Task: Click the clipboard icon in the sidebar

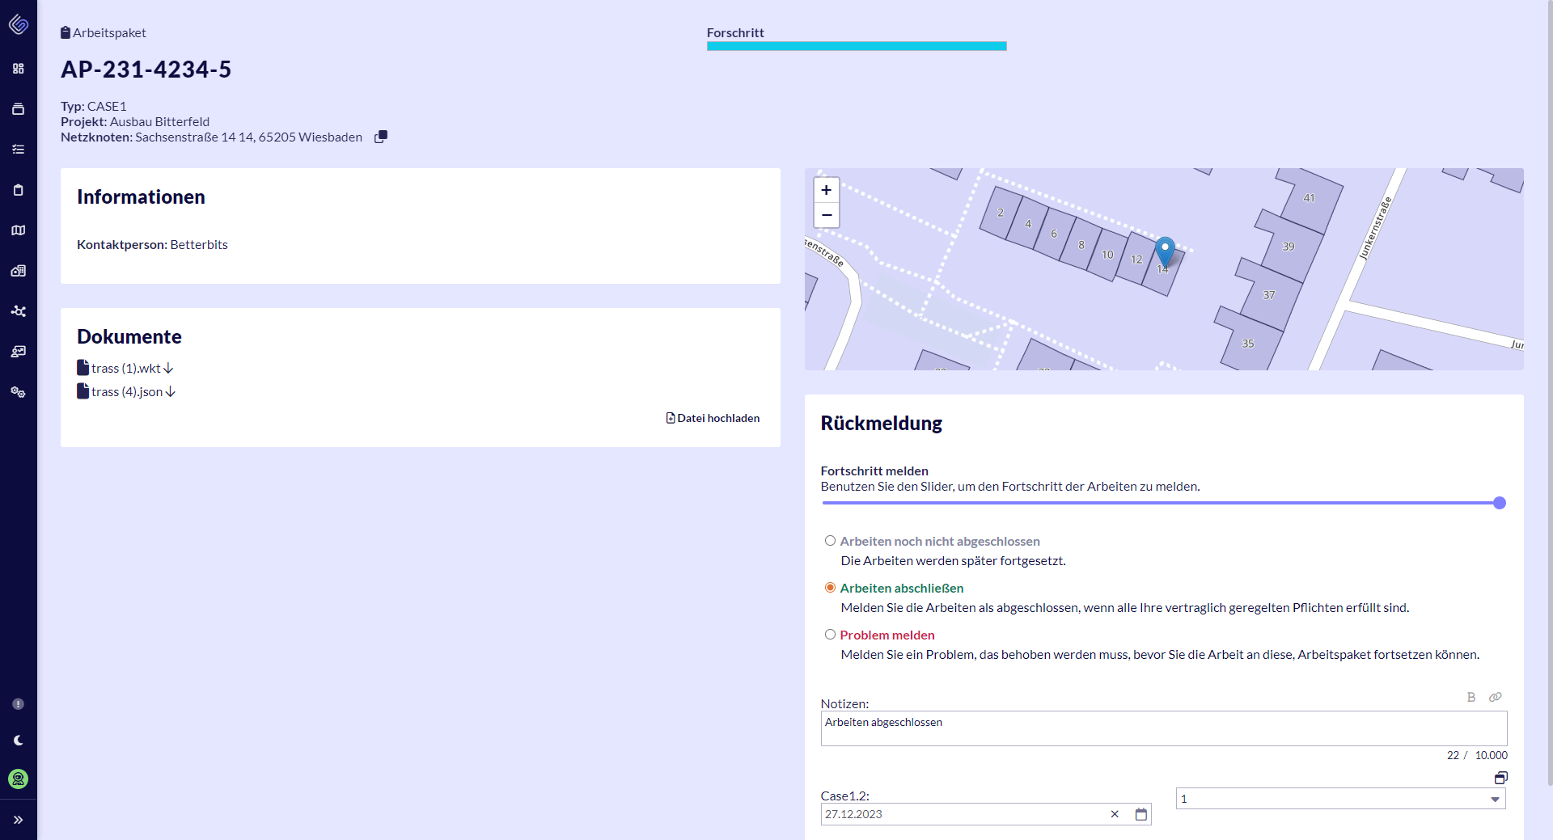Action: pyautogui.click(x=18, y=189)
